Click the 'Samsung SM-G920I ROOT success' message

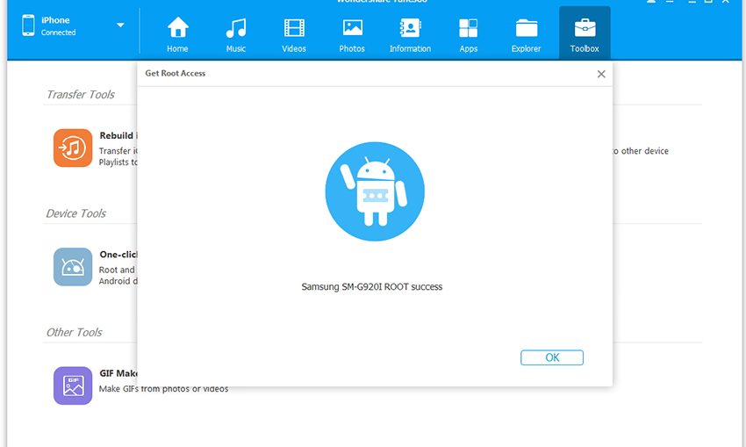372,286
